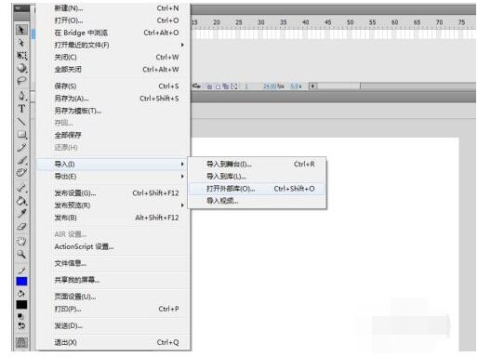Screen dimensions: 478x357
Task: Choose 页面设置(U)... menu item
Action: [113, 297]
